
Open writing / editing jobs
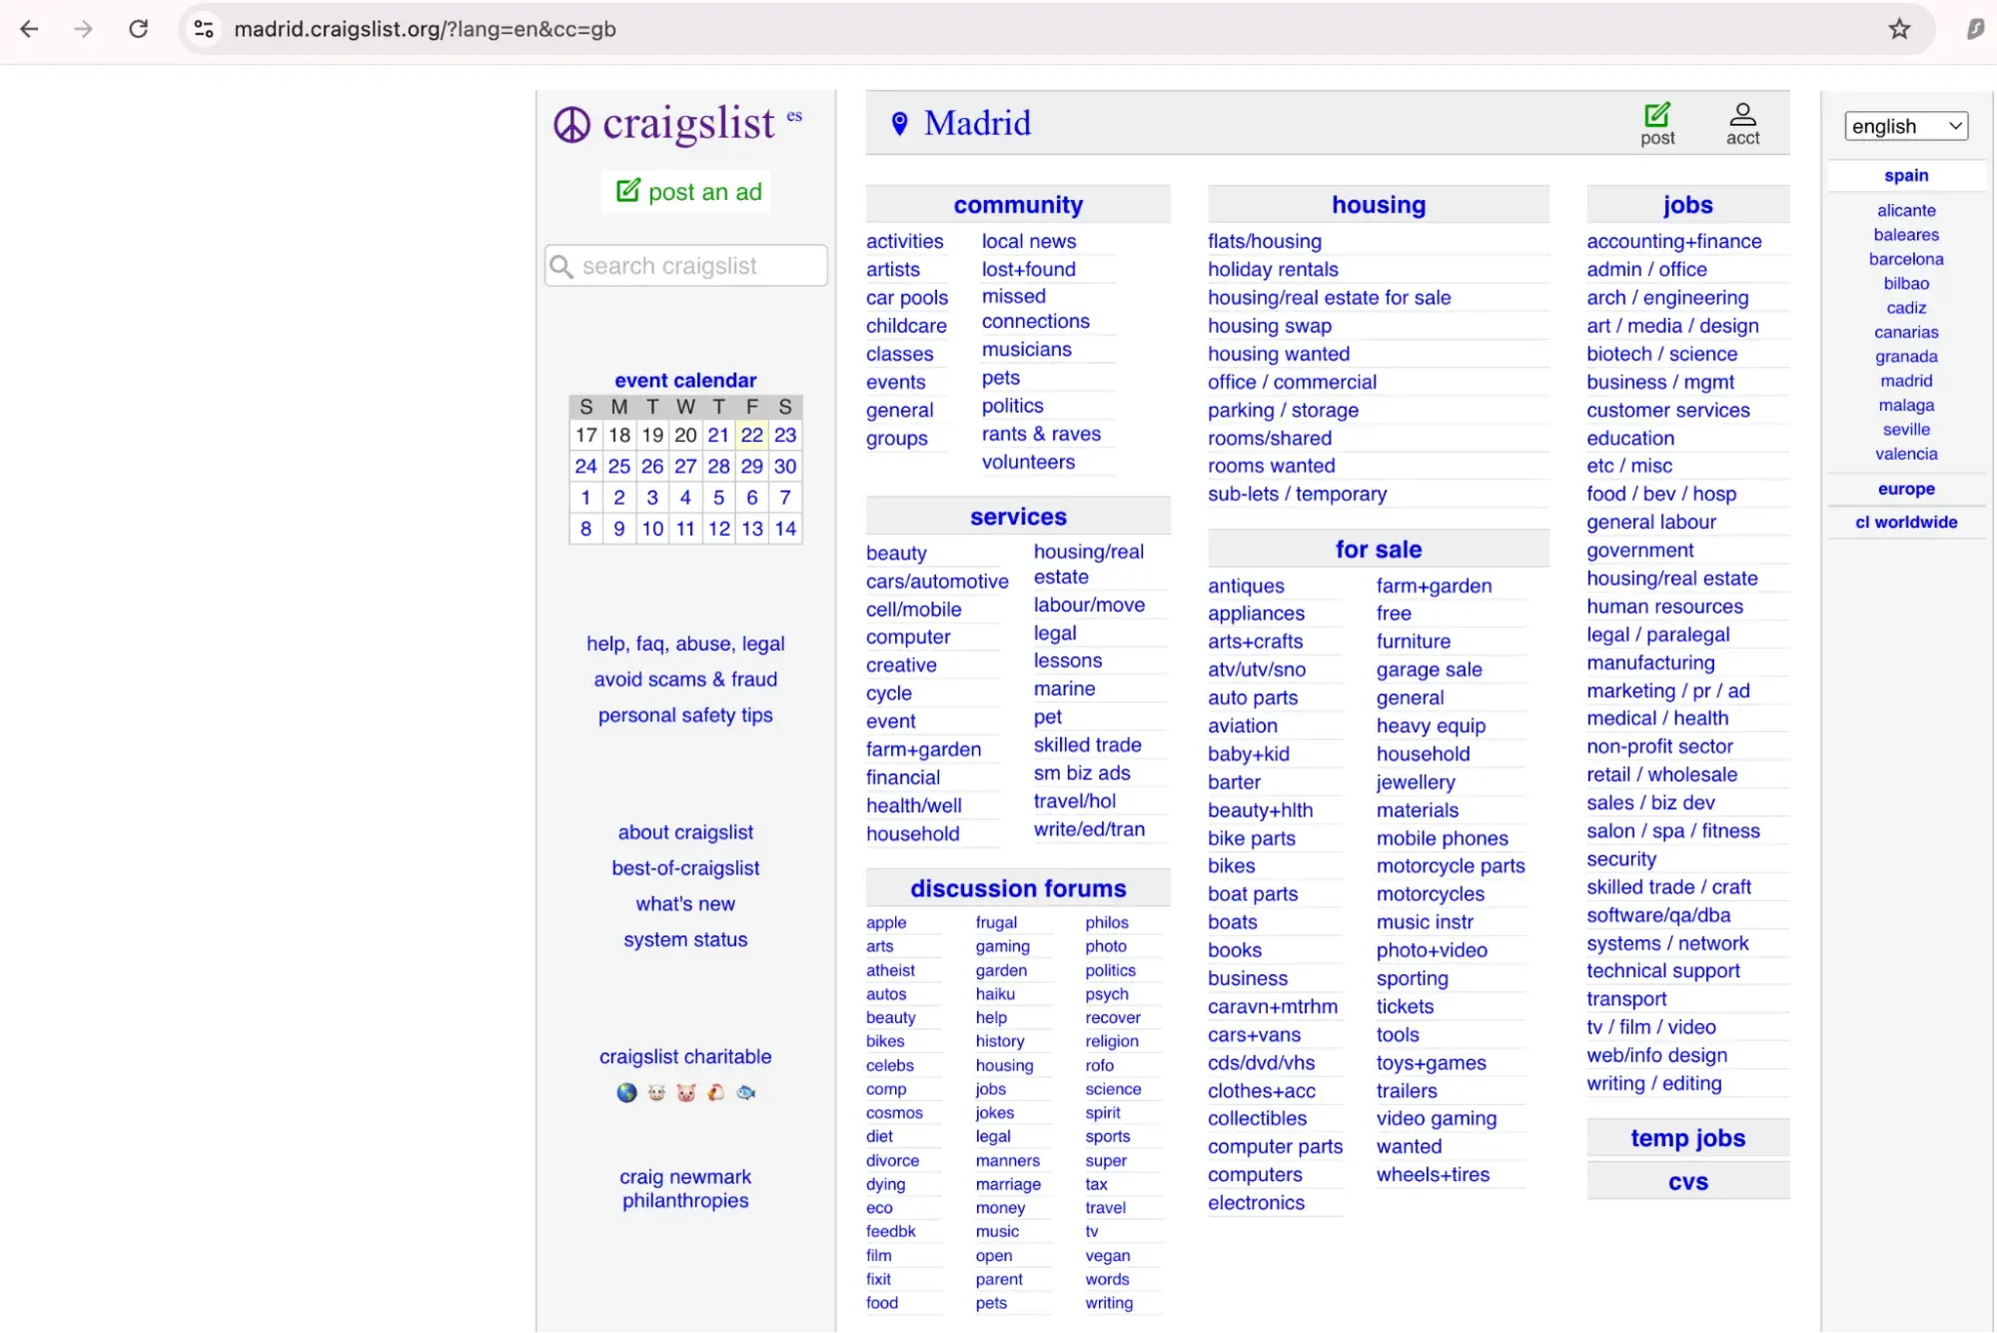[1653, 1083]
